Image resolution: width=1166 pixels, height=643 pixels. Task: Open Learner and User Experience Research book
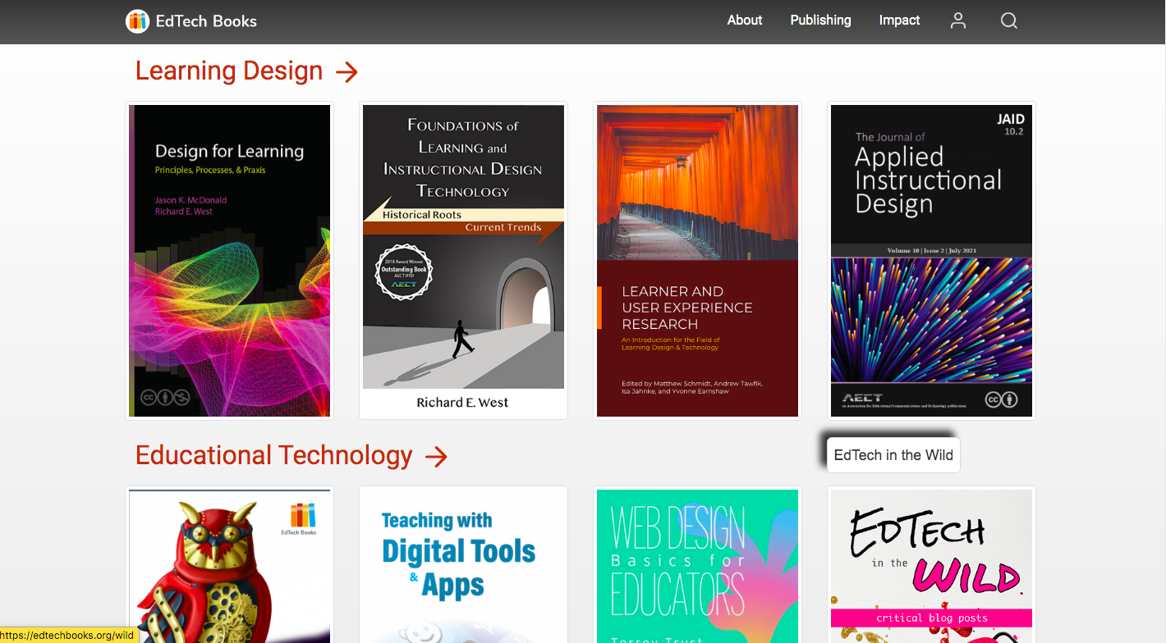point(697,261)
